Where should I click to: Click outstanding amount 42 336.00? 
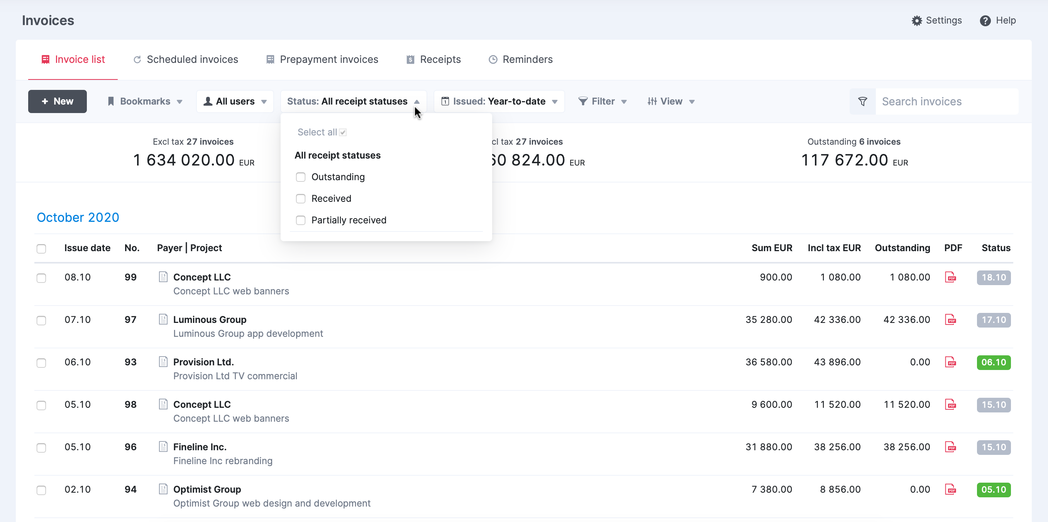coord(906,319)
